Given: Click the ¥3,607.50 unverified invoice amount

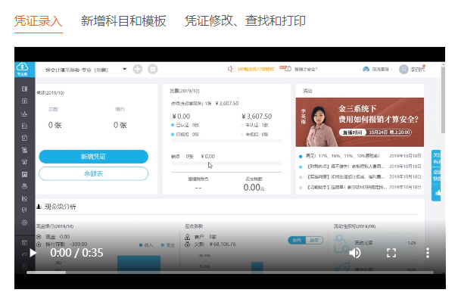Looking at the screenshot, I should click(x=257, y=117).
